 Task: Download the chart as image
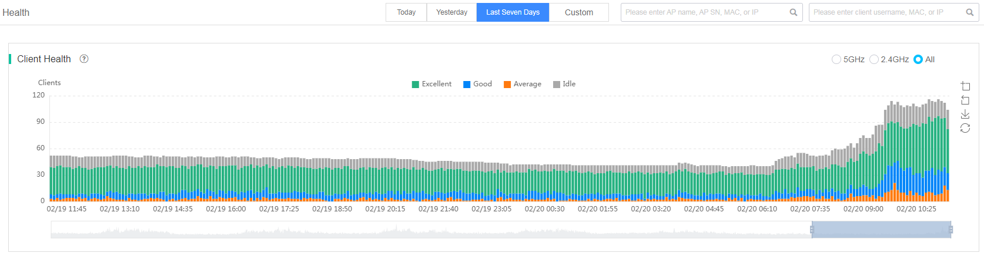(965, 114)
